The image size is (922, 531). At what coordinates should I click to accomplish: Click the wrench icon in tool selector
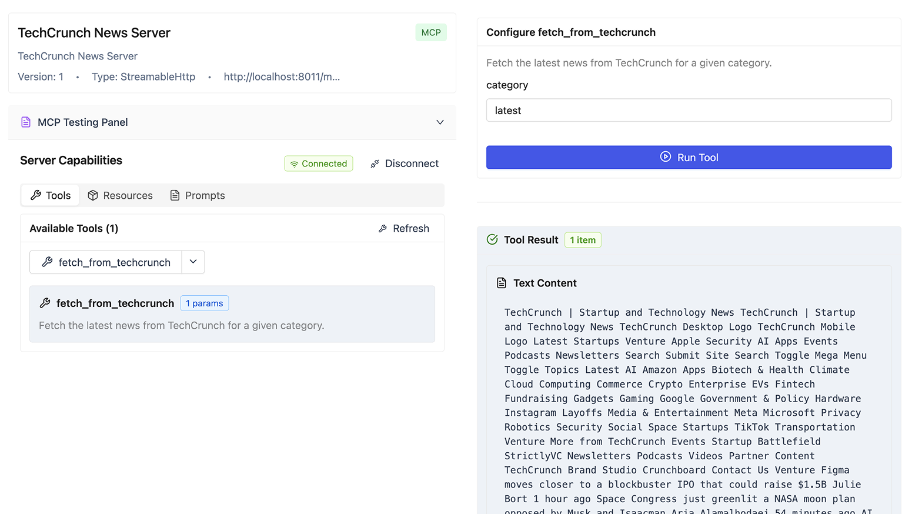pyautogui.click(x=48, y=262)
